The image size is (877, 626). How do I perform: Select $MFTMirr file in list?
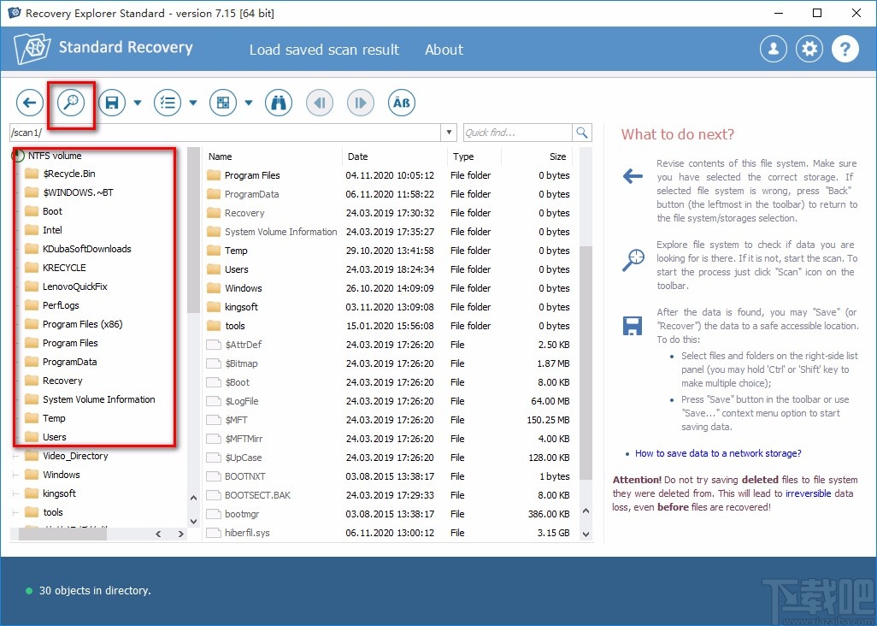(x=388, y=439)
